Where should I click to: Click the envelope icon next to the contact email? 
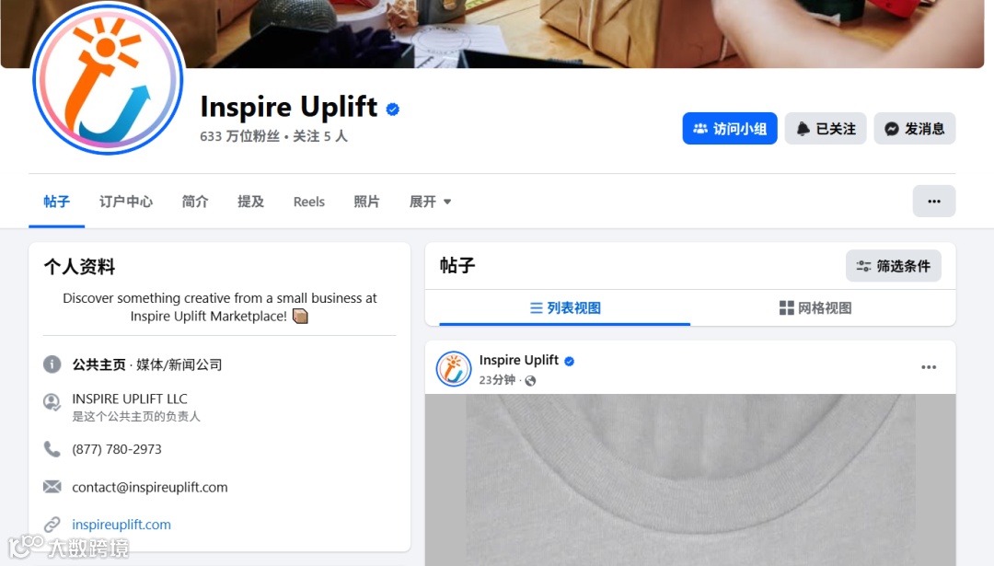(52, 487)
